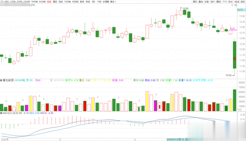Viewport: 246px width, 141px height.
Task: Select the 月线 monthly chart tab
Action: click(x=61, y=2)
